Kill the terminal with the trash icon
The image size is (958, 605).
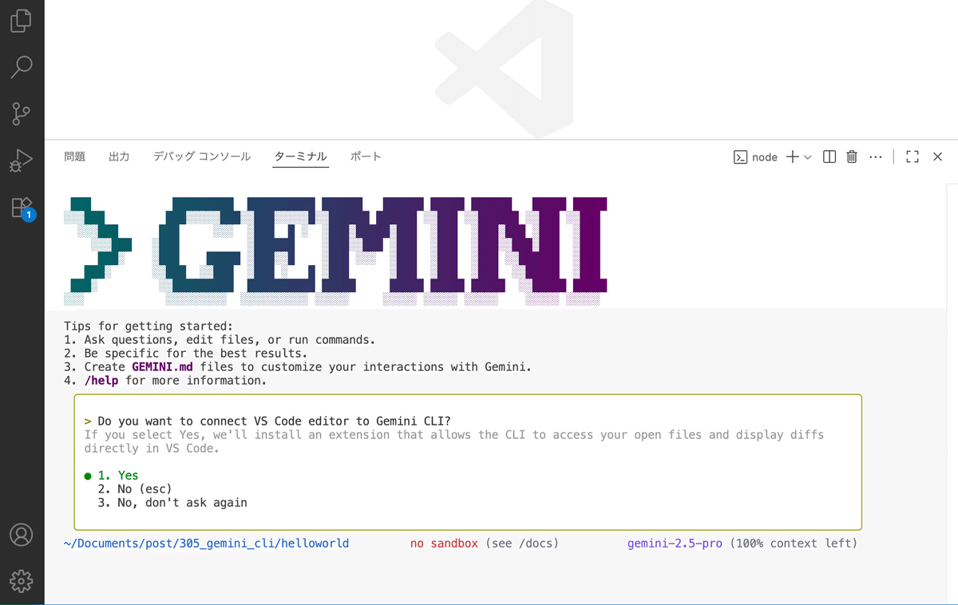(x=851, y=156)
